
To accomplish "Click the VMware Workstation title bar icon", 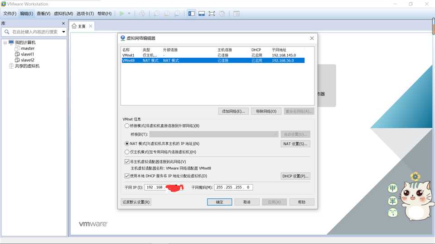I will click(x=3, y=4).
